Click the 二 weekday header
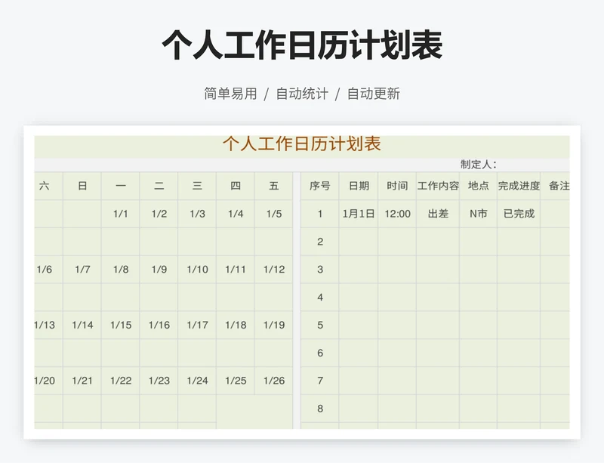The image size is (604, 463). [159, 186]
